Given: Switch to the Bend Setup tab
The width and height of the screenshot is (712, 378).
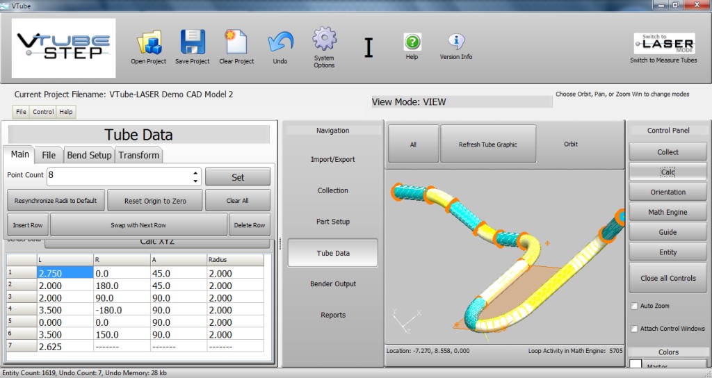Looking at the screenshot, I should point(89,155).
